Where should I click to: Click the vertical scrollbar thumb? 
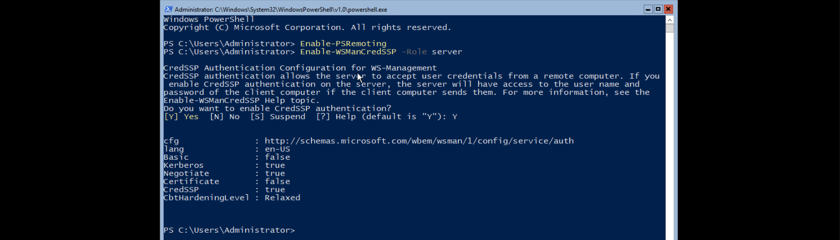[x=670, y=28]
